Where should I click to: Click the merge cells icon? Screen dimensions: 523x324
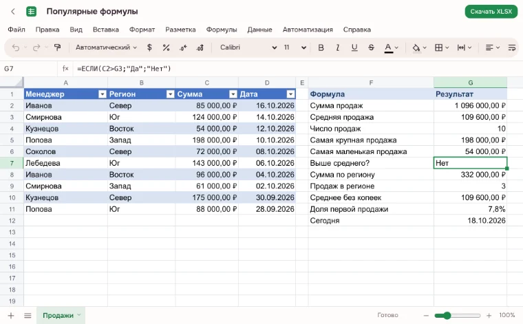pyautogui.click(x=461, y=47)
